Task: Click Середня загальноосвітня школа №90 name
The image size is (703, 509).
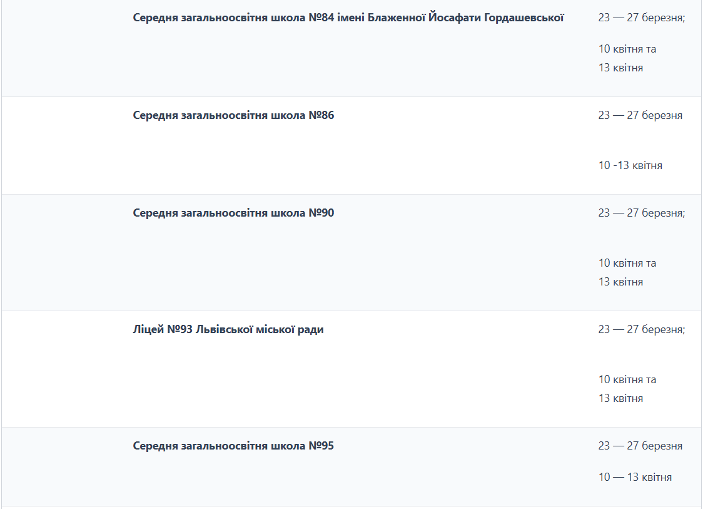Action: click(x=233, y=213)
